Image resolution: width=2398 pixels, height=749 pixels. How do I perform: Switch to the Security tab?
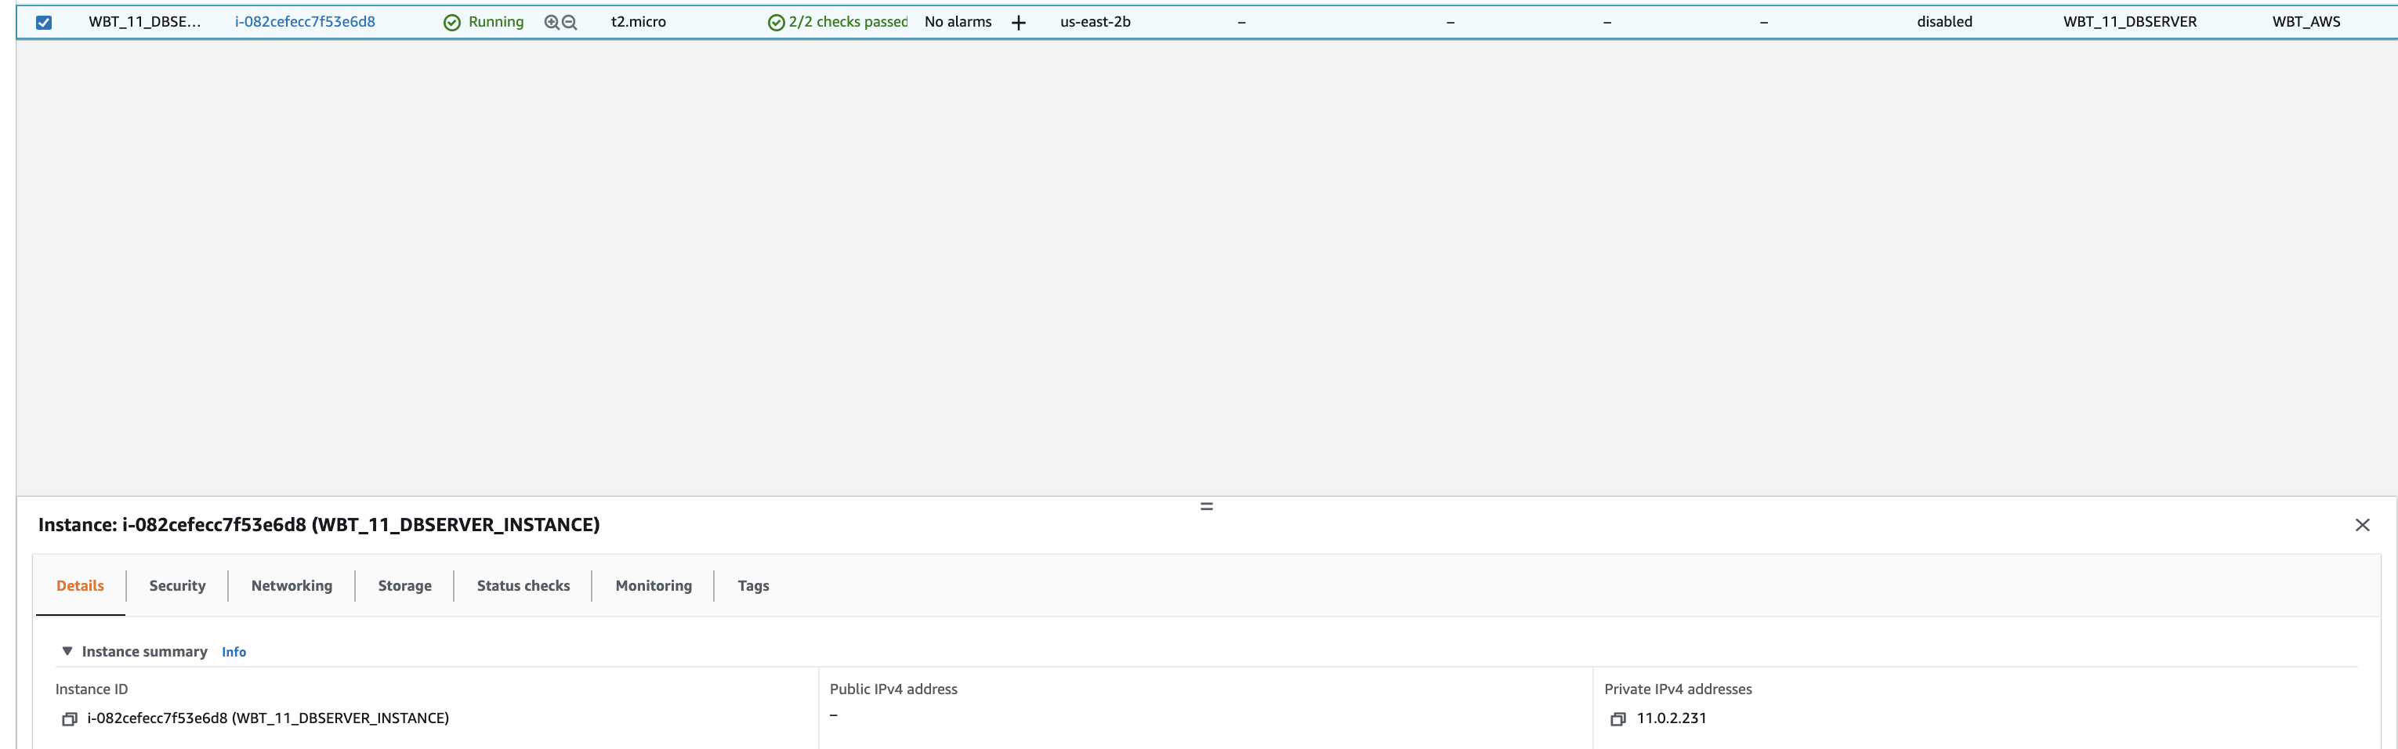point(177,585)
